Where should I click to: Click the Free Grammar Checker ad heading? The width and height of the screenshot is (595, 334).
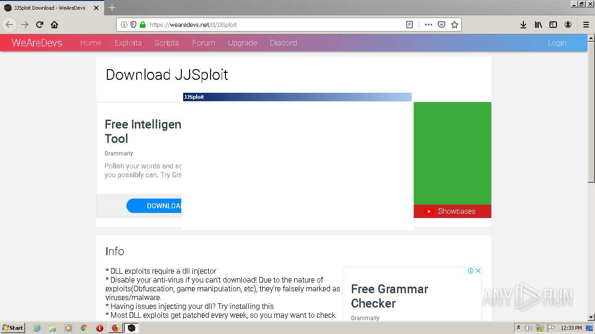pyautogui.click(x=390, y=296)
